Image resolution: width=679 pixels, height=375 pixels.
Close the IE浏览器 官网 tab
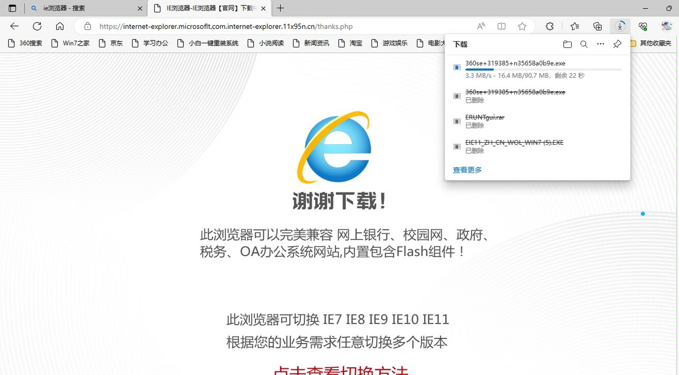[264, 8]
